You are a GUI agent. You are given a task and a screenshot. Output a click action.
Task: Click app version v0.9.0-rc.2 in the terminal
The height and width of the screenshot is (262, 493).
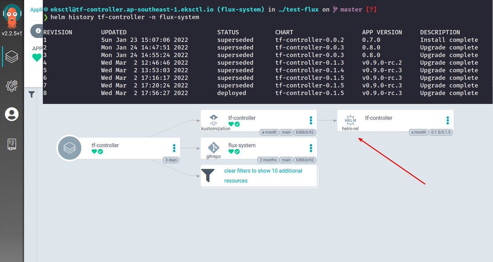(x=382, y=63)
